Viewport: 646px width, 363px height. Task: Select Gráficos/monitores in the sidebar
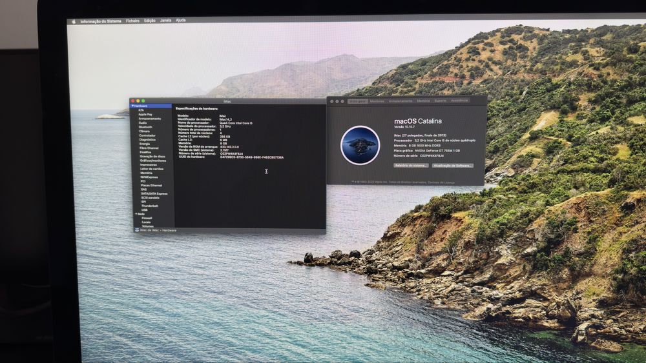(x=153, y=161)
